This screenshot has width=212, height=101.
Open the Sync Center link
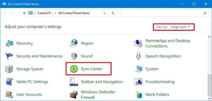pyautogui.click(x=91, y=69)
